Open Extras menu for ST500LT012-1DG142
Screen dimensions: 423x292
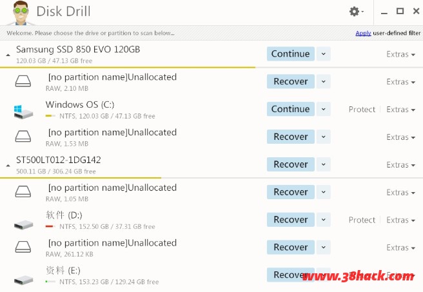[400, 165]
